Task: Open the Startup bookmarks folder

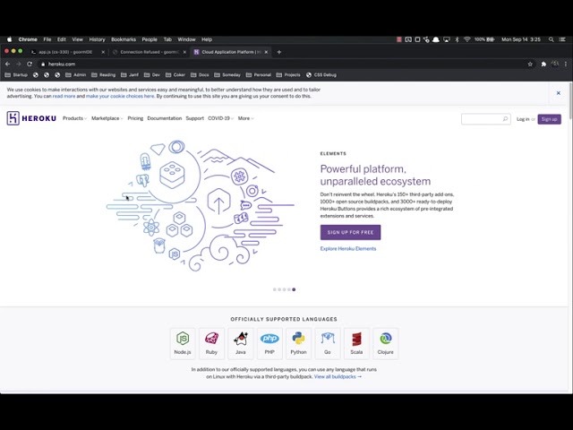Action: click(16, 75)
